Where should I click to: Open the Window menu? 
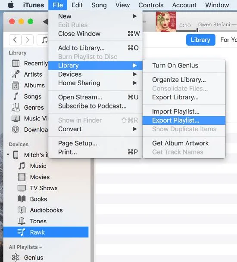[217, 5]
